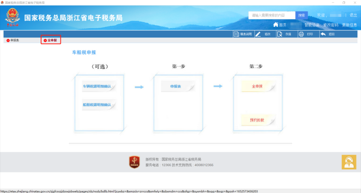The height and width of the screenshot is (193, 361).
Task: Click the gear icon beside 申报表
Action: [8, 40]
